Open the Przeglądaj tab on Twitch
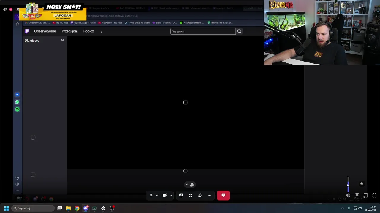 tap(69, 31)
